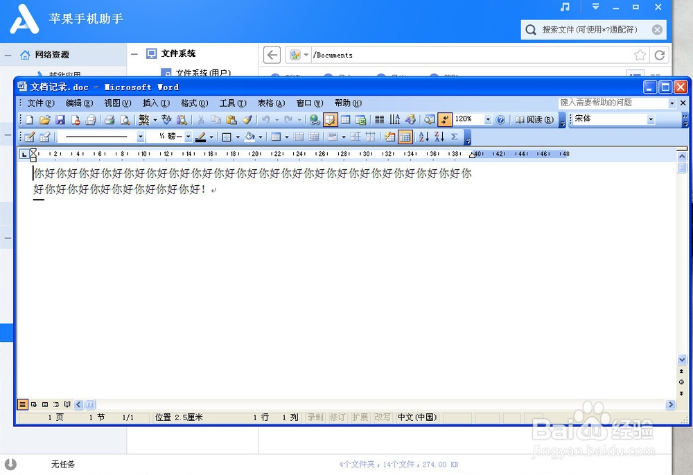Toggle Tables and Borders toolbar button
This screenshot has width=693, height=475.
(330, 119)
